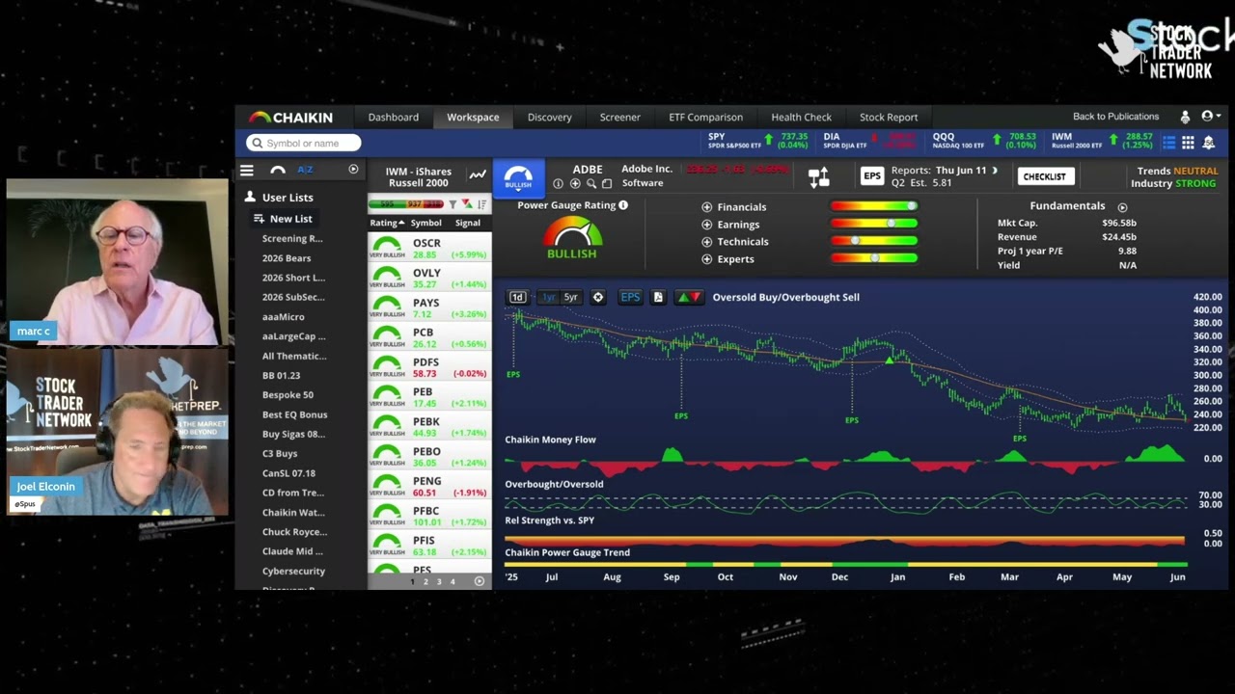Image resolution: width=1235 pixels, height=694 pixels.
Task: Export chart with the PDF icon
Action: pos(658,297)
